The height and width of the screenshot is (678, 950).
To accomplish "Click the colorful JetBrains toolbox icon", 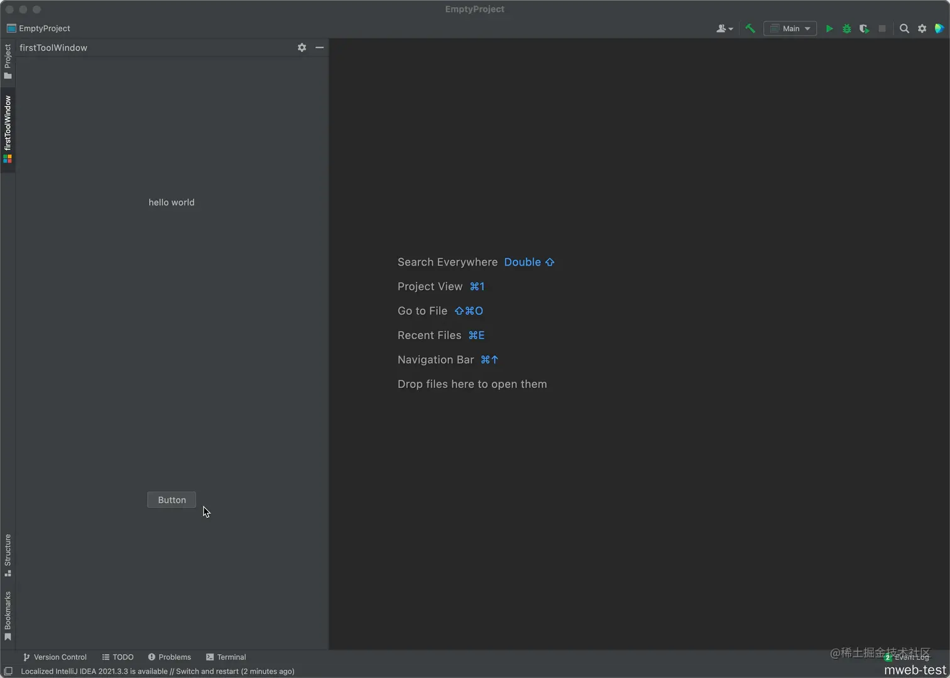I will pyautogui.click(x=939, y=28).
